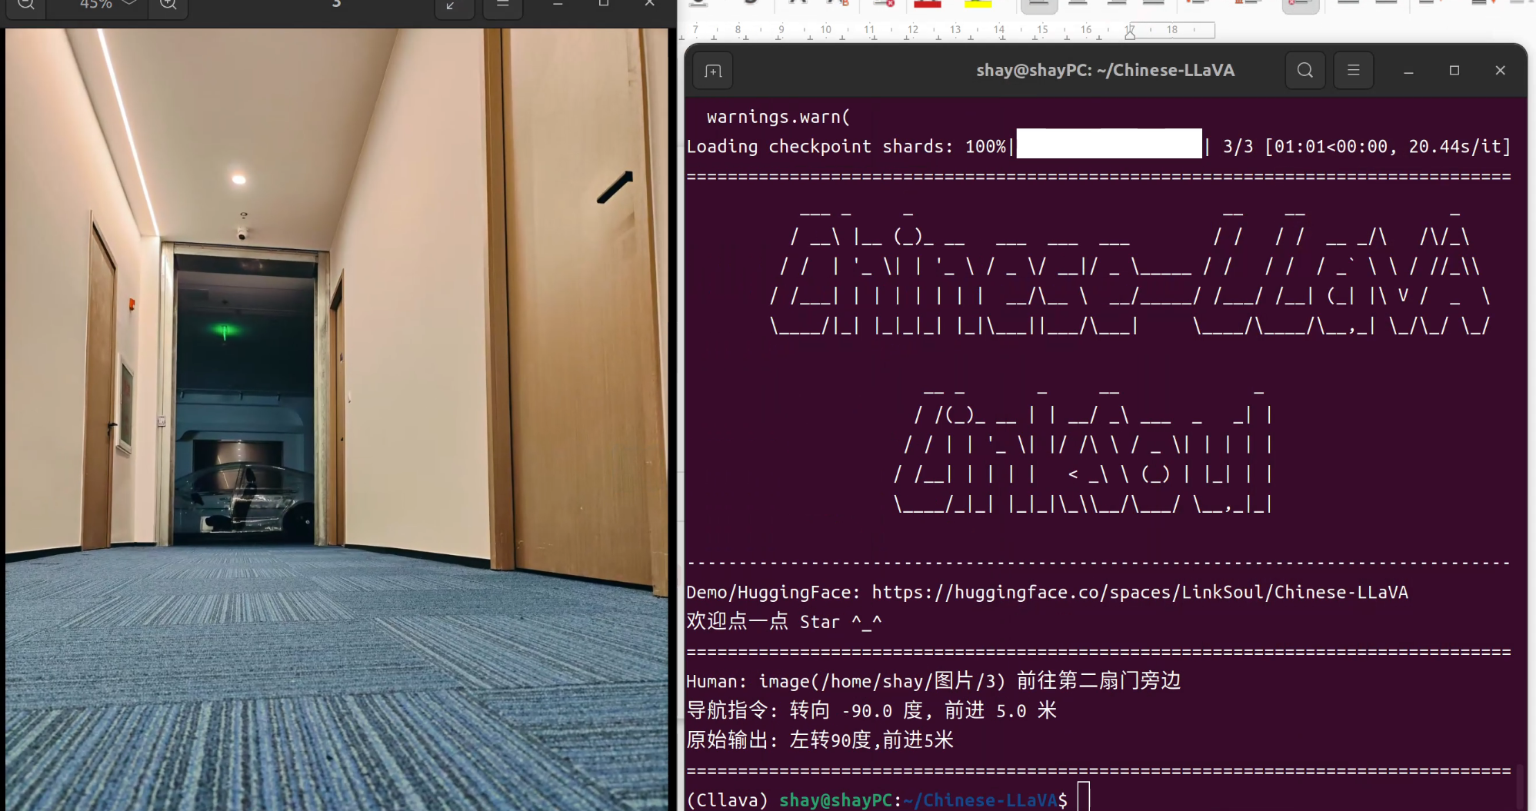This screenshot has width=1536, height=811.
Task: Open the 45% zoom level dropdown
Action: 108,5
